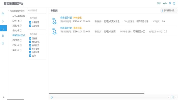Viewport: 178px width, 100px height.
Task: Select 明珠花园小区 tree node
Action: [19, 36]
